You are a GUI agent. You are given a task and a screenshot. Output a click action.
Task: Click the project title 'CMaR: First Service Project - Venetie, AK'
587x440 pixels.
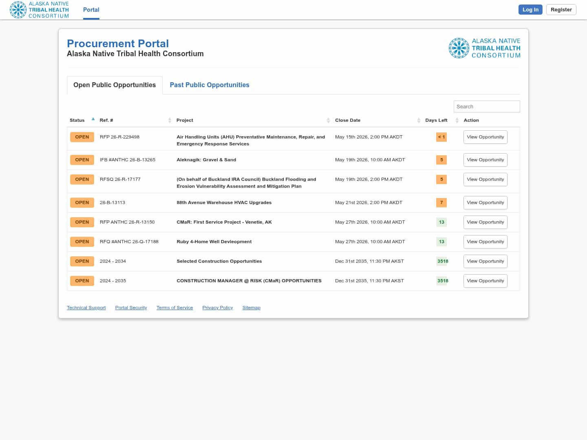tap(224, 222)
